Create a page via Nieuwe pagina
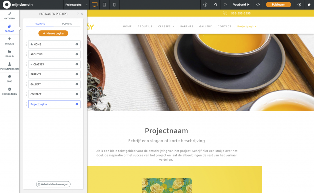 [x=53, y=33]
